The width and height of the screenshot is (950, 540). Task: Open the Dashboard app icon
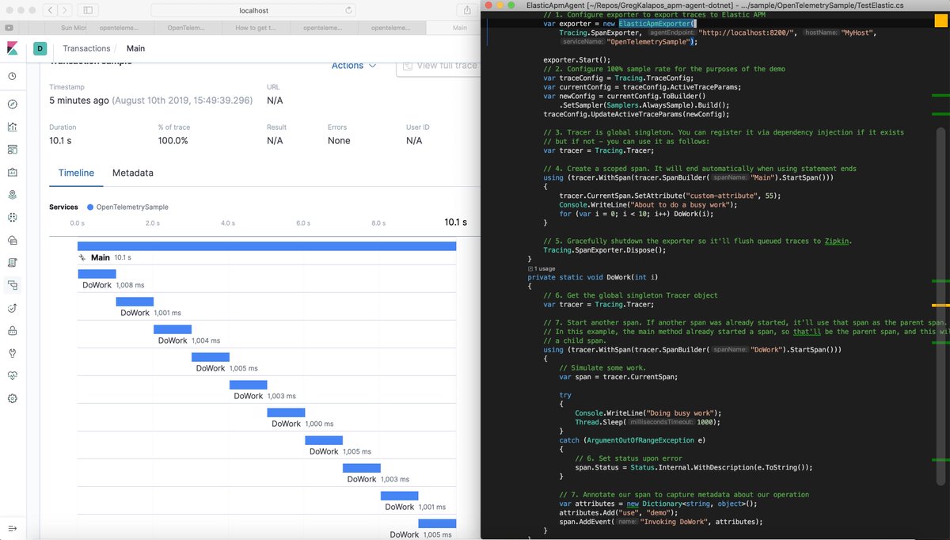click(11, 149)
